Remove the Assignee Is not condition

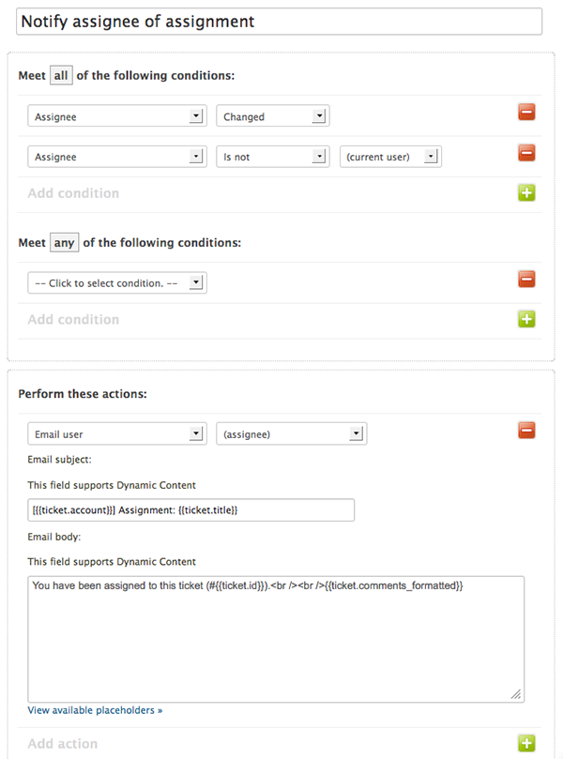pos(526,153)
